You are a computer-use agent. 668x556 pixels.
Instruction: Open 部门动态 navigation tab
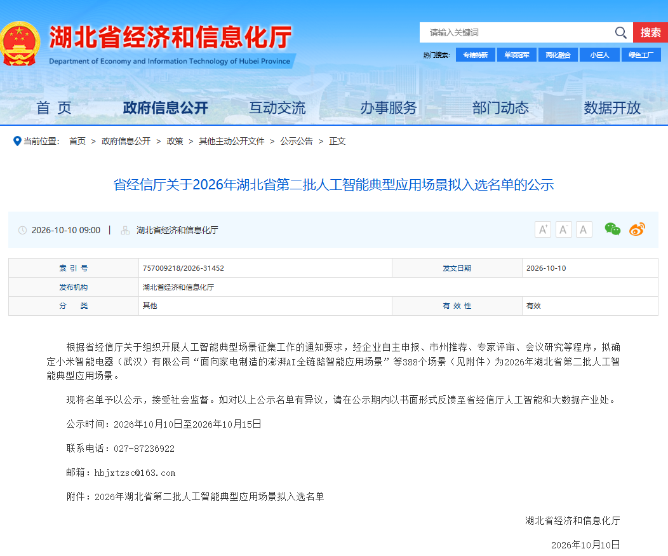(x=500, y=108)
